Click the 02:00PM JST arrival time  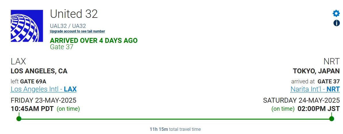[x=319, y=109]
